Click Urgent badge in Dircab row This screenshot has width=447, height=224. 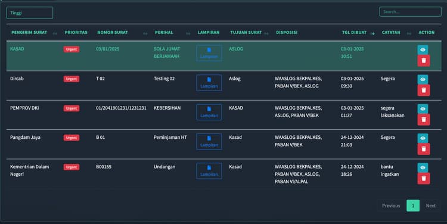72,79
